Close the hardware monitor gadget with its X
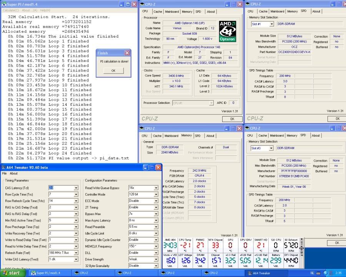This screenshot has width=346, height=277. 302,239
